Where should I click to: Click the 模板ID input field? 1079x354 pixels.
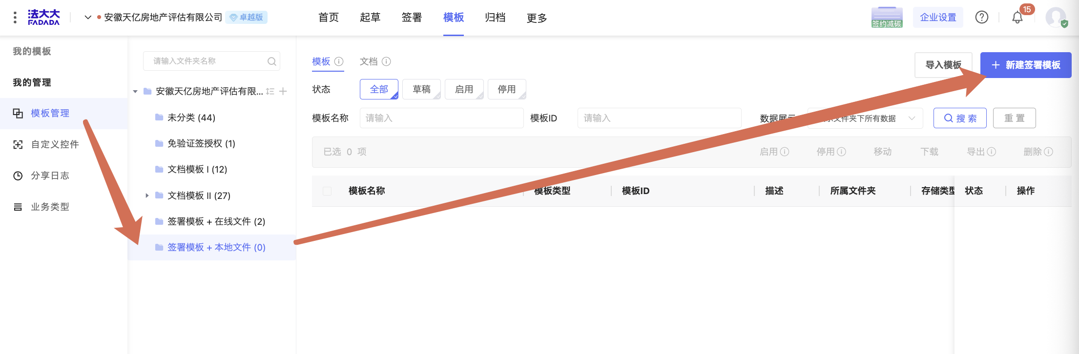pos(659,118)
